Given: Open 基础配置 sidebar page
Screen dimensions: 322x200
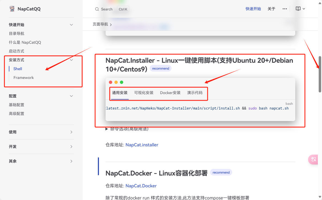Looking at the screenshot, I should pyautogui.click(x=17, y=105).
